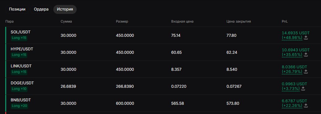Click the 10.6943 USDT PnL value

click(296, 50)
